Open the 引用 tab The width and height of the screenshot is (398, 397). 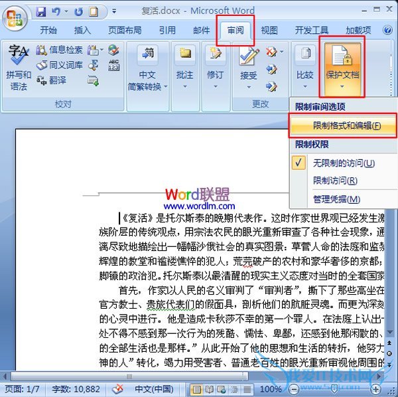pyautogui.click(x=167, y=31)
